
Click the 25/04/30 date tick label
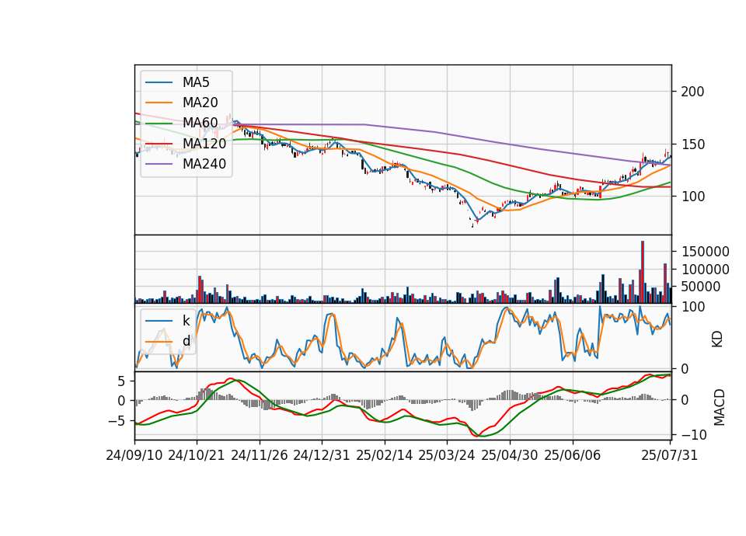pyautogui.click(x=510, y=455)
